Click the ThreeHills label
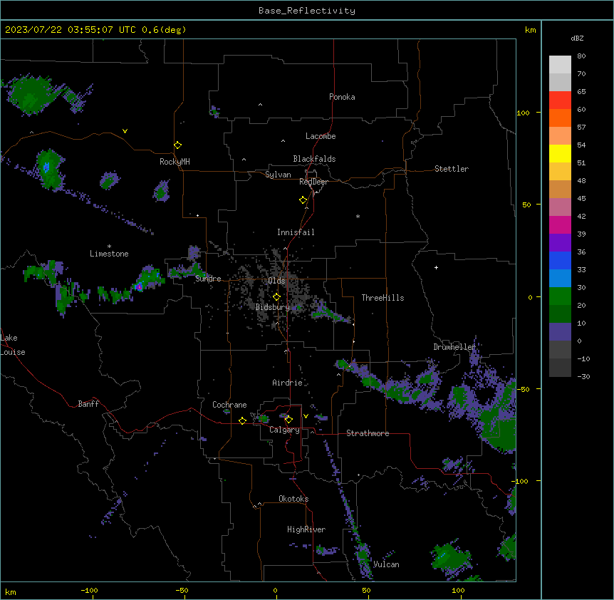Screen dimensions: 614x600 point(383,298)
